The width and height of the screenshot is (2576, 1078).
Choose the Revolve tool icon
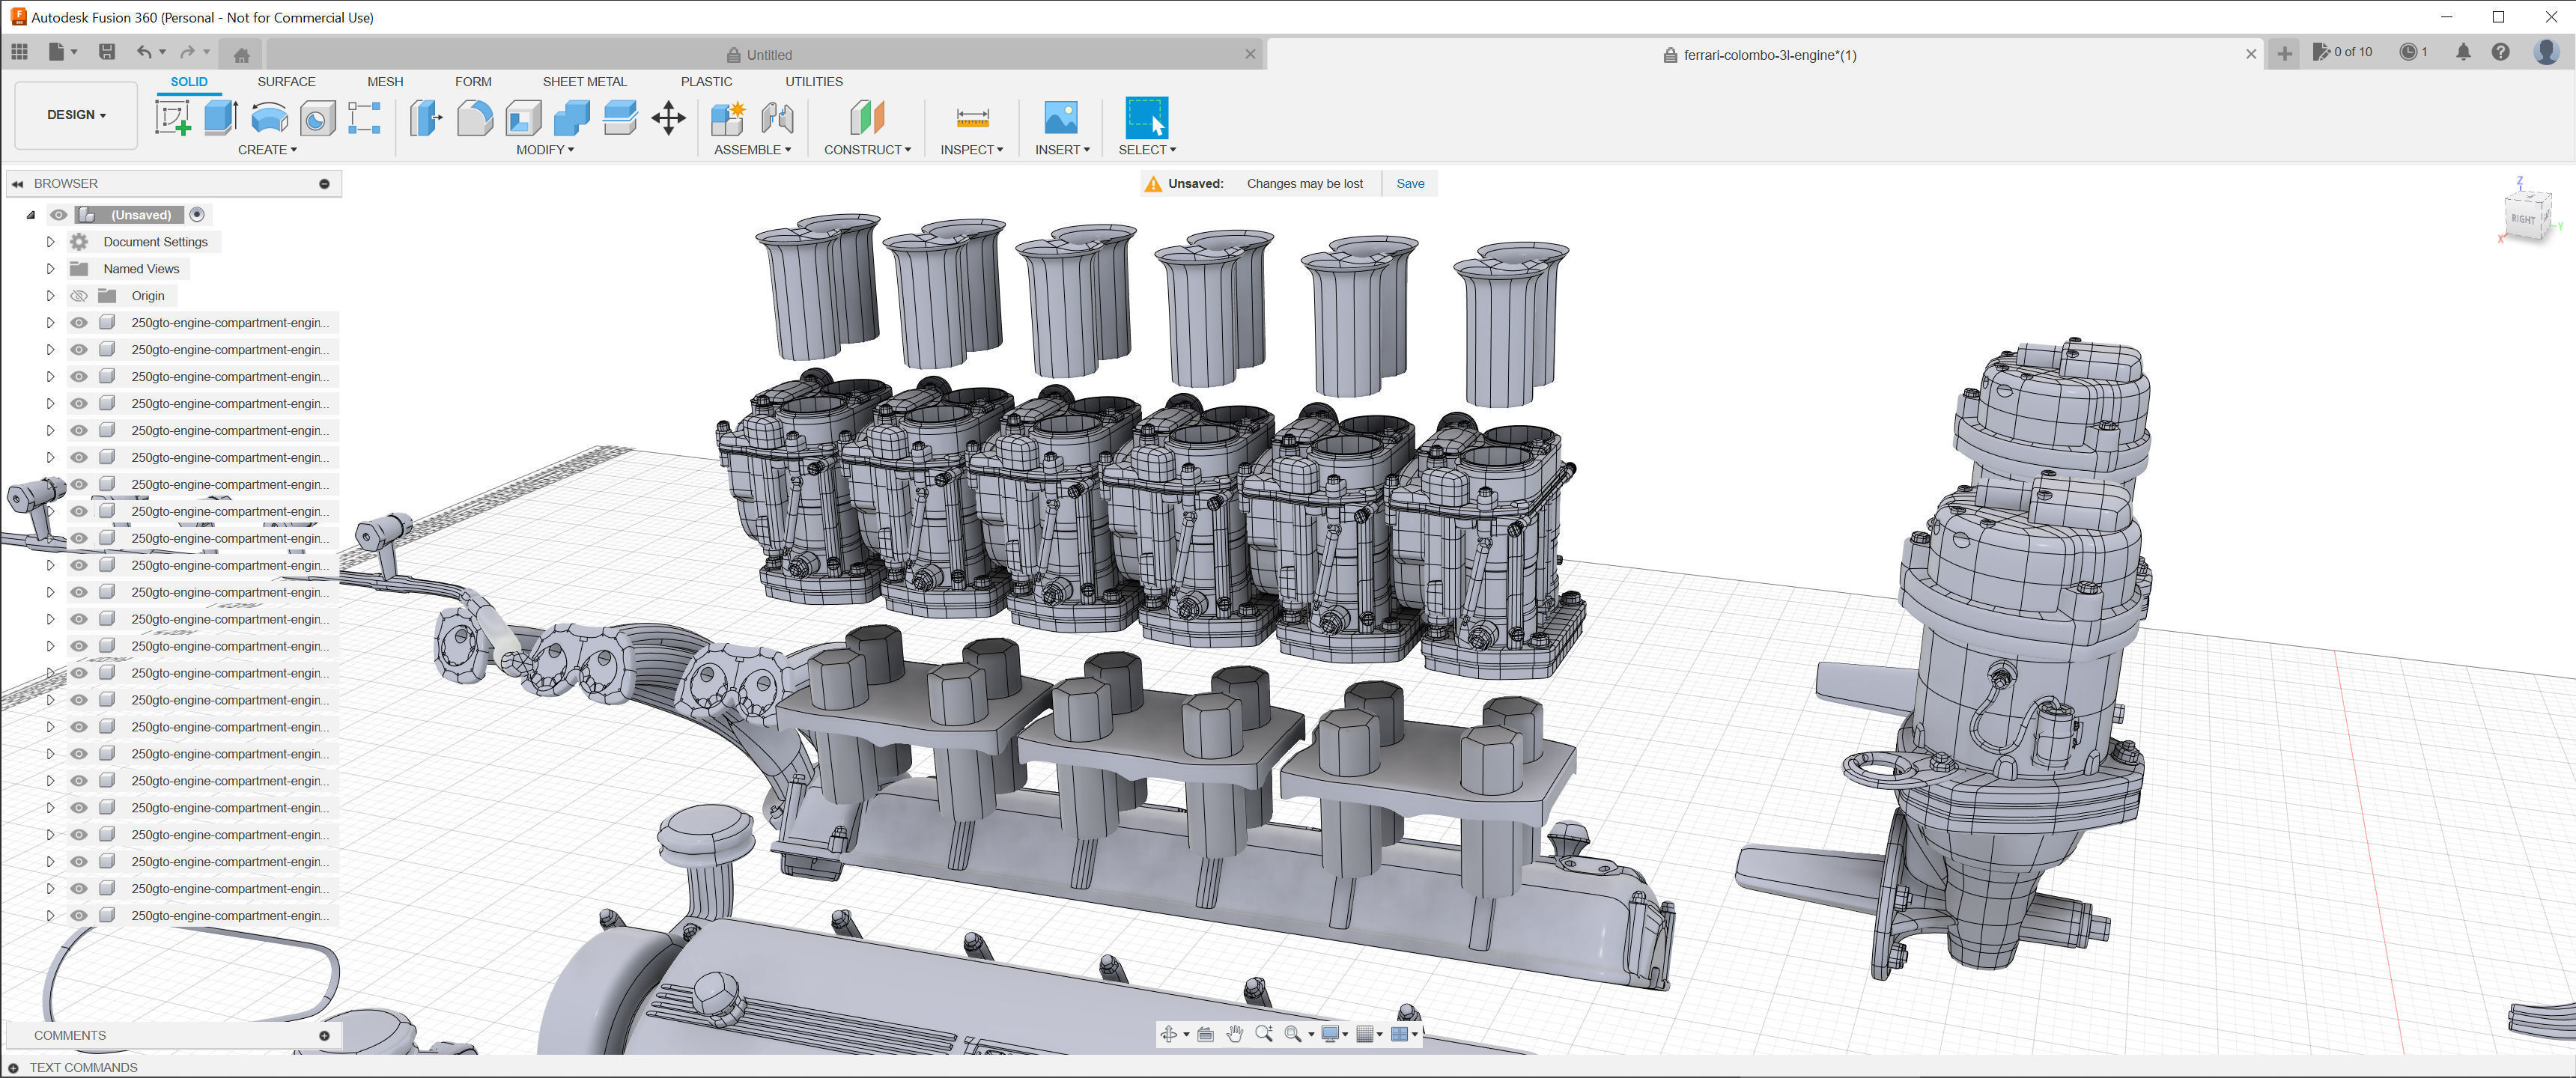268,118
